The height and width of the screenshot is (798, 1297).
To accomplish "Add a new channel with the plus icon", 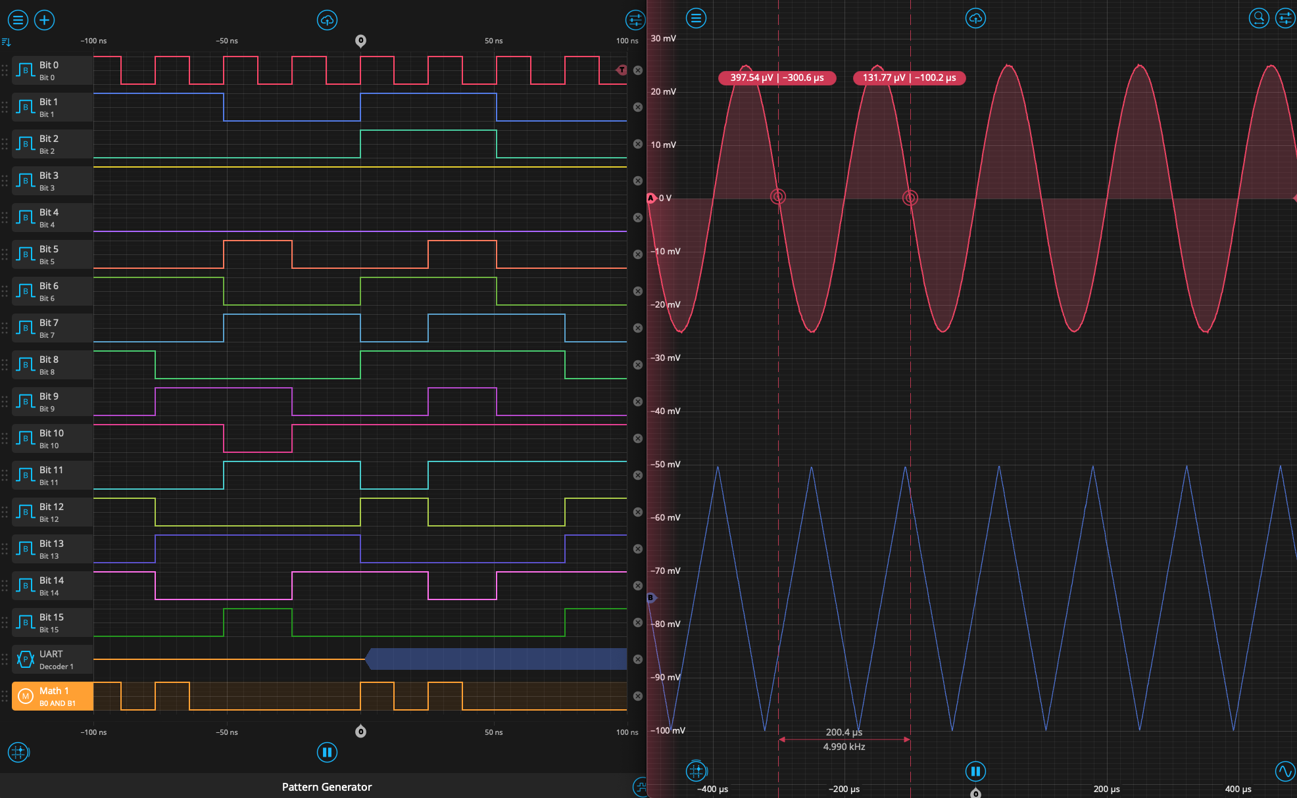I will point(44,20).
